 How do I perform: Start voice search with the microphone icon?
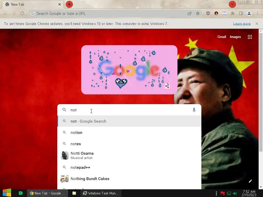194,110
